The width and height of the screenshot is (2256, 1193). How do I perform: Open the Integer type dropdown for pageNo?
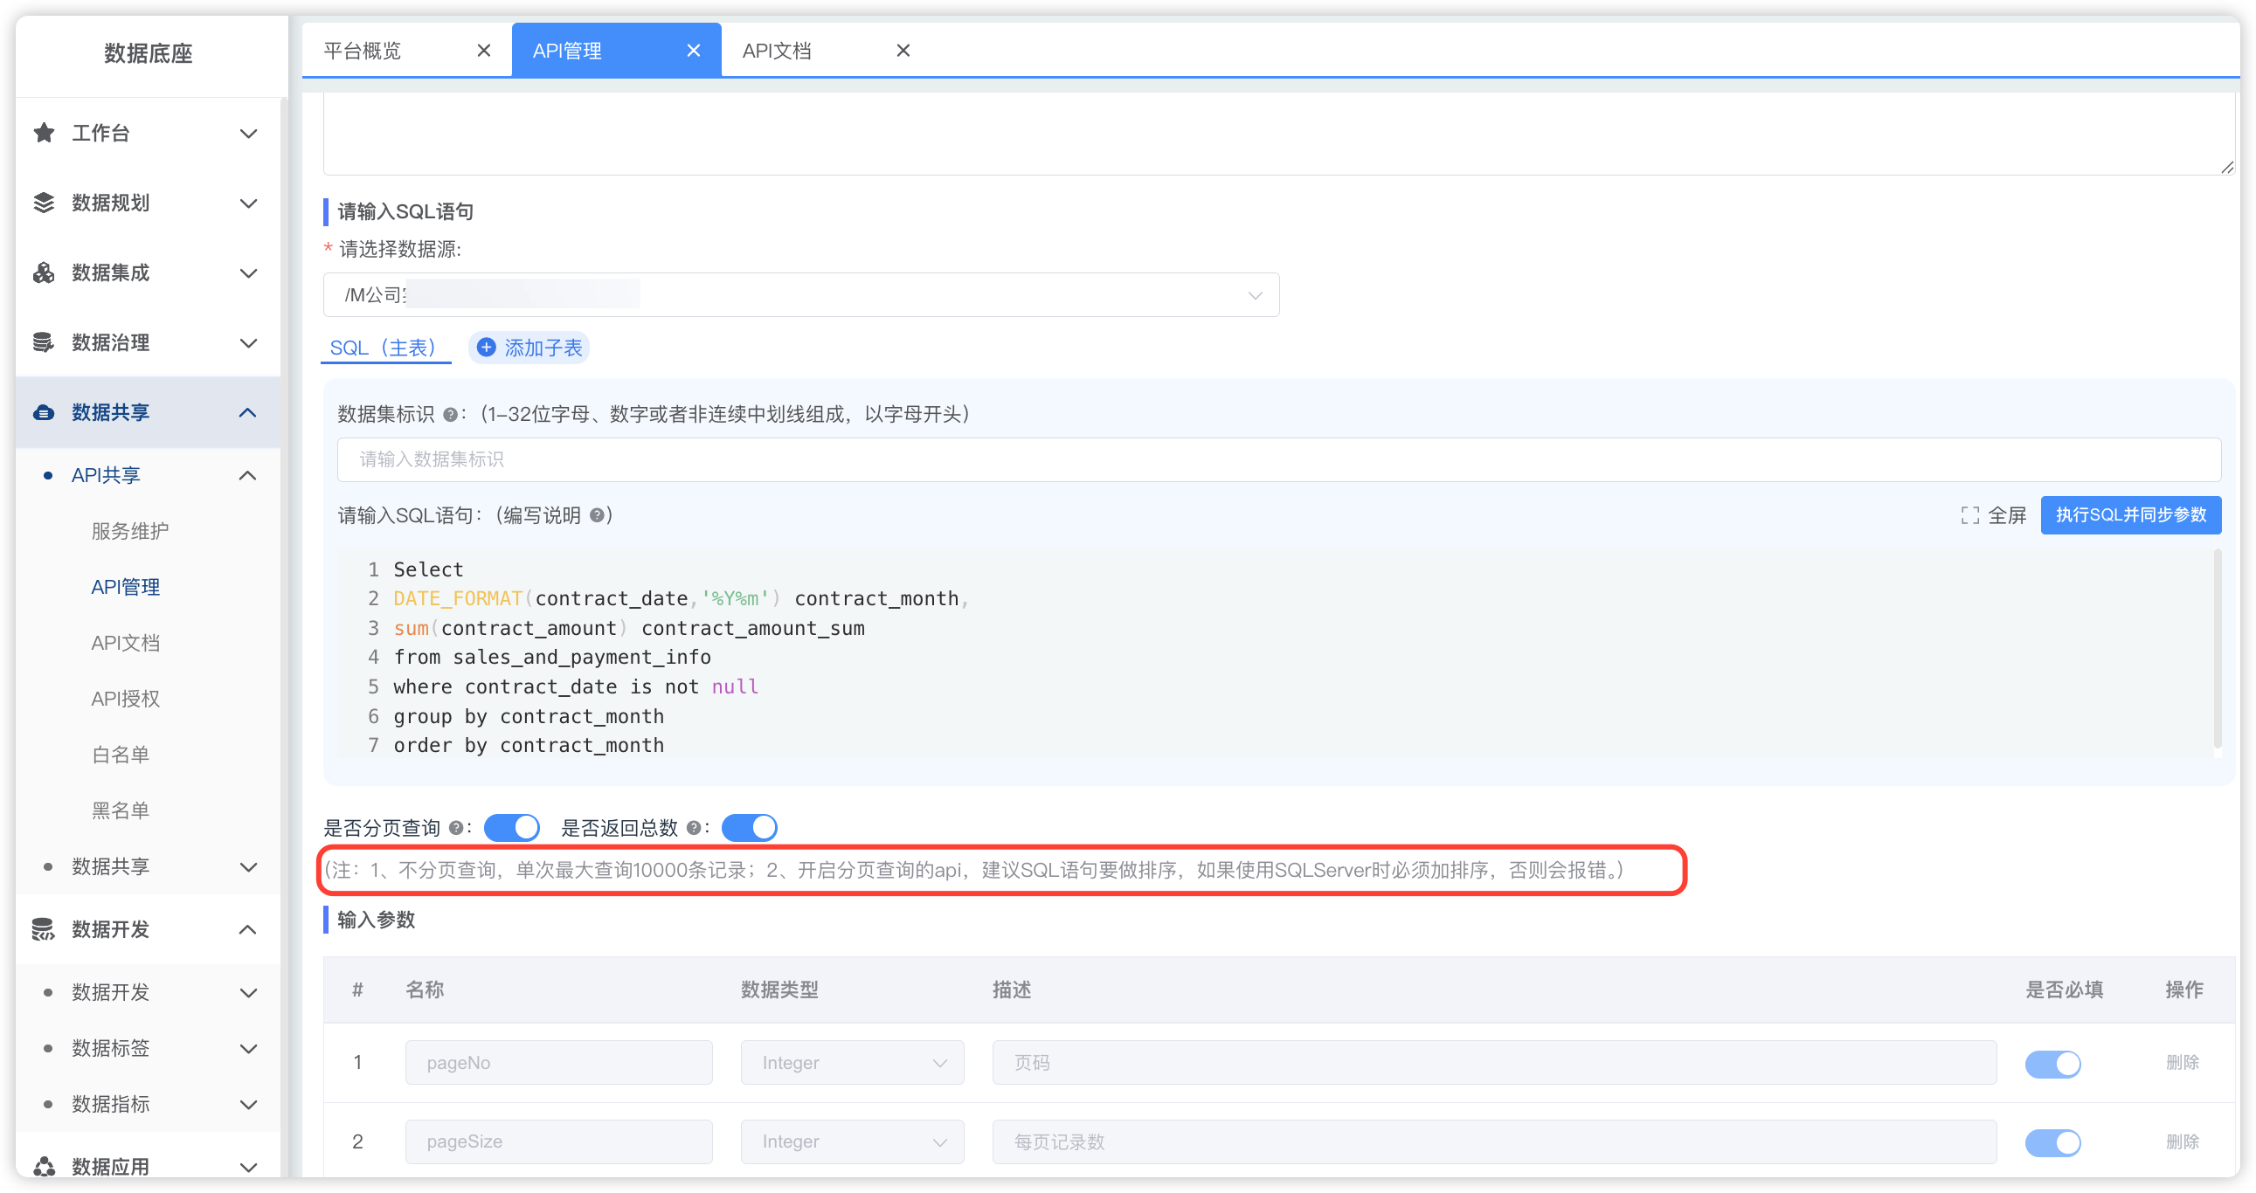coord(852,1063)
